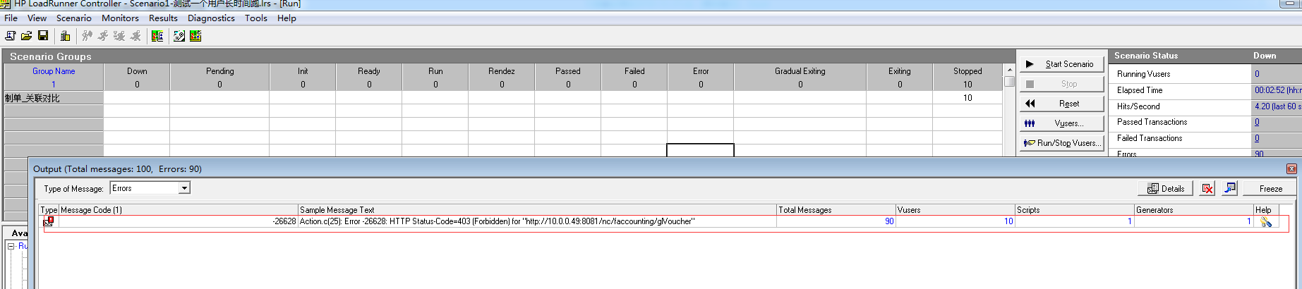This screenshot has width=1302, height=289.
Task: Open the File menu
Action: tap(11, 18)
